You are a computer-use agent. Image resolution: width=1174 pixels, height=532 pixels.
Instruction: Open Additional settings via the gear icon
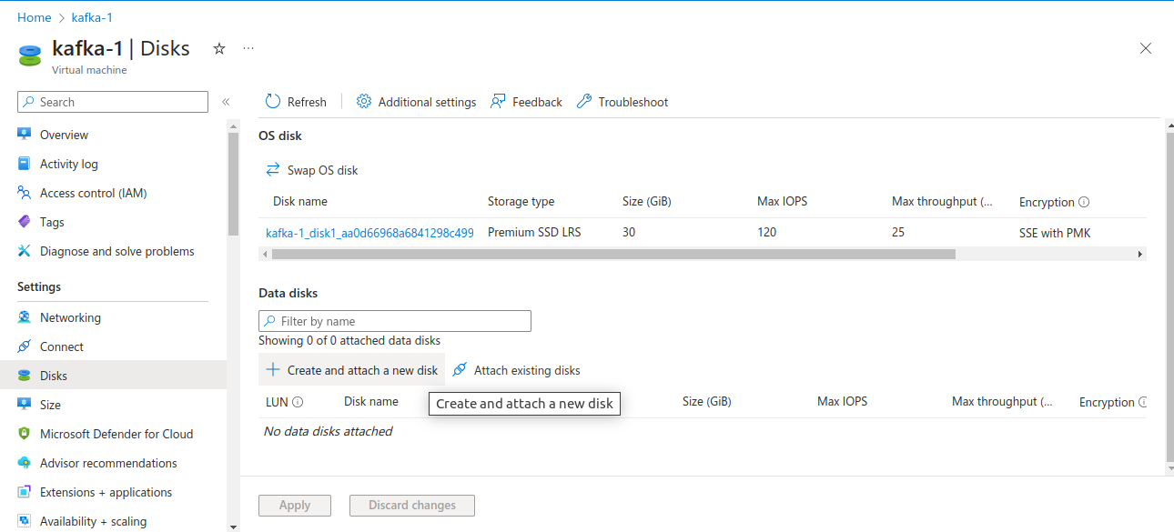(363, 101)
